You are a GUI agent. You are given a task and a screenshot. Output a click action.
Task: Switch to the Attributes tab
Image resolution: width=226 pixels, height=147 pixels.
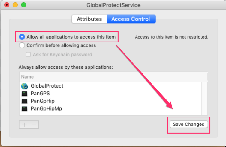(89, 19)
